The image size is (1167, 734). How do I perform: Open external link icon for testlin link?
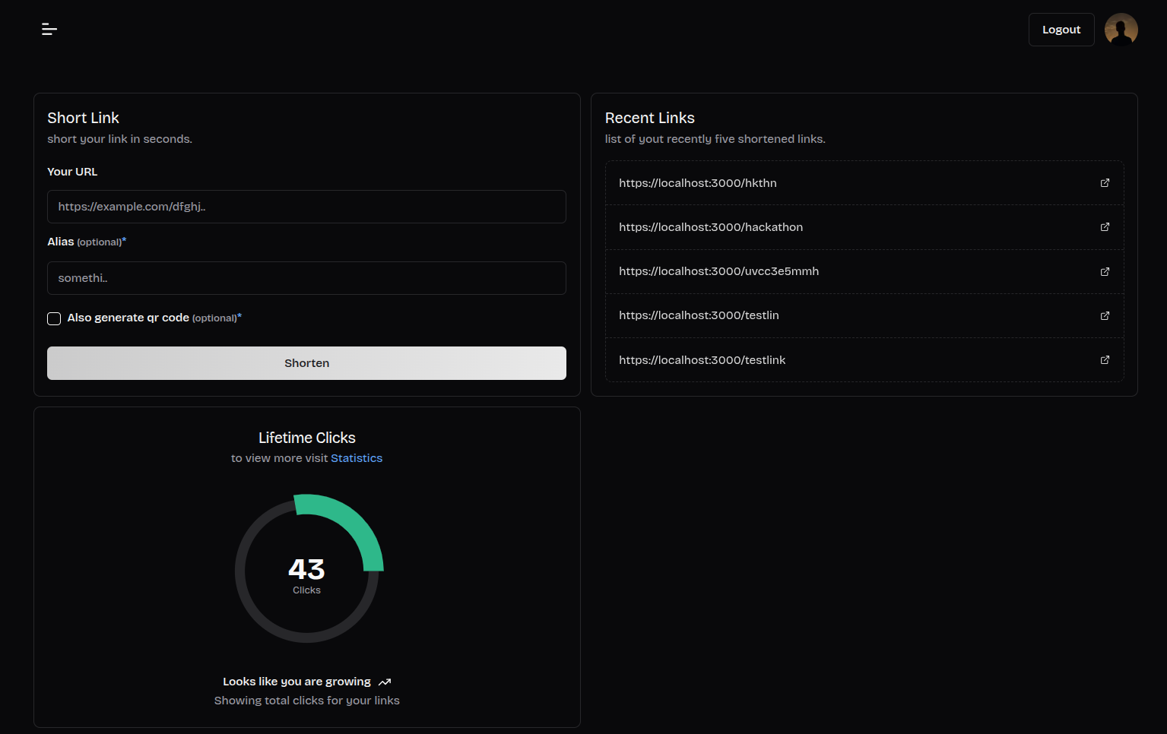click(x=1105, y=316)
